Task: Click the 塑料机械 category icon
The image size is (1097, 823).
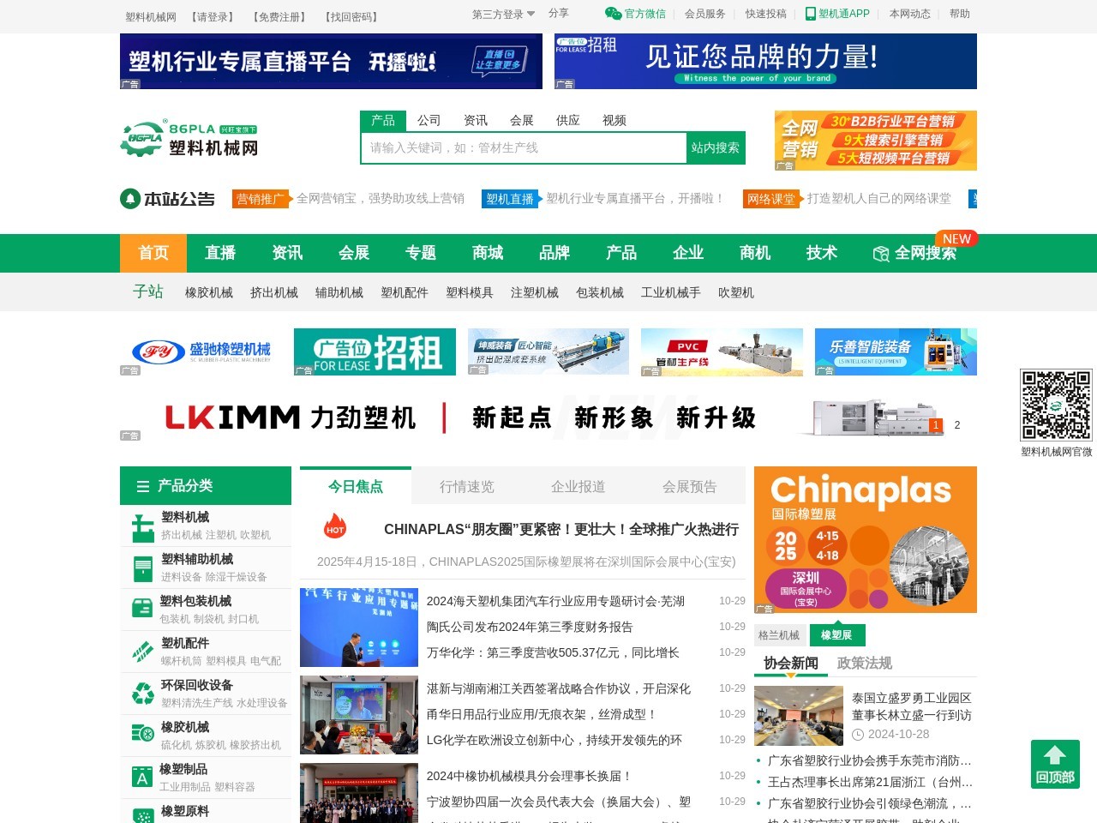Action: [x=142, y=526]
